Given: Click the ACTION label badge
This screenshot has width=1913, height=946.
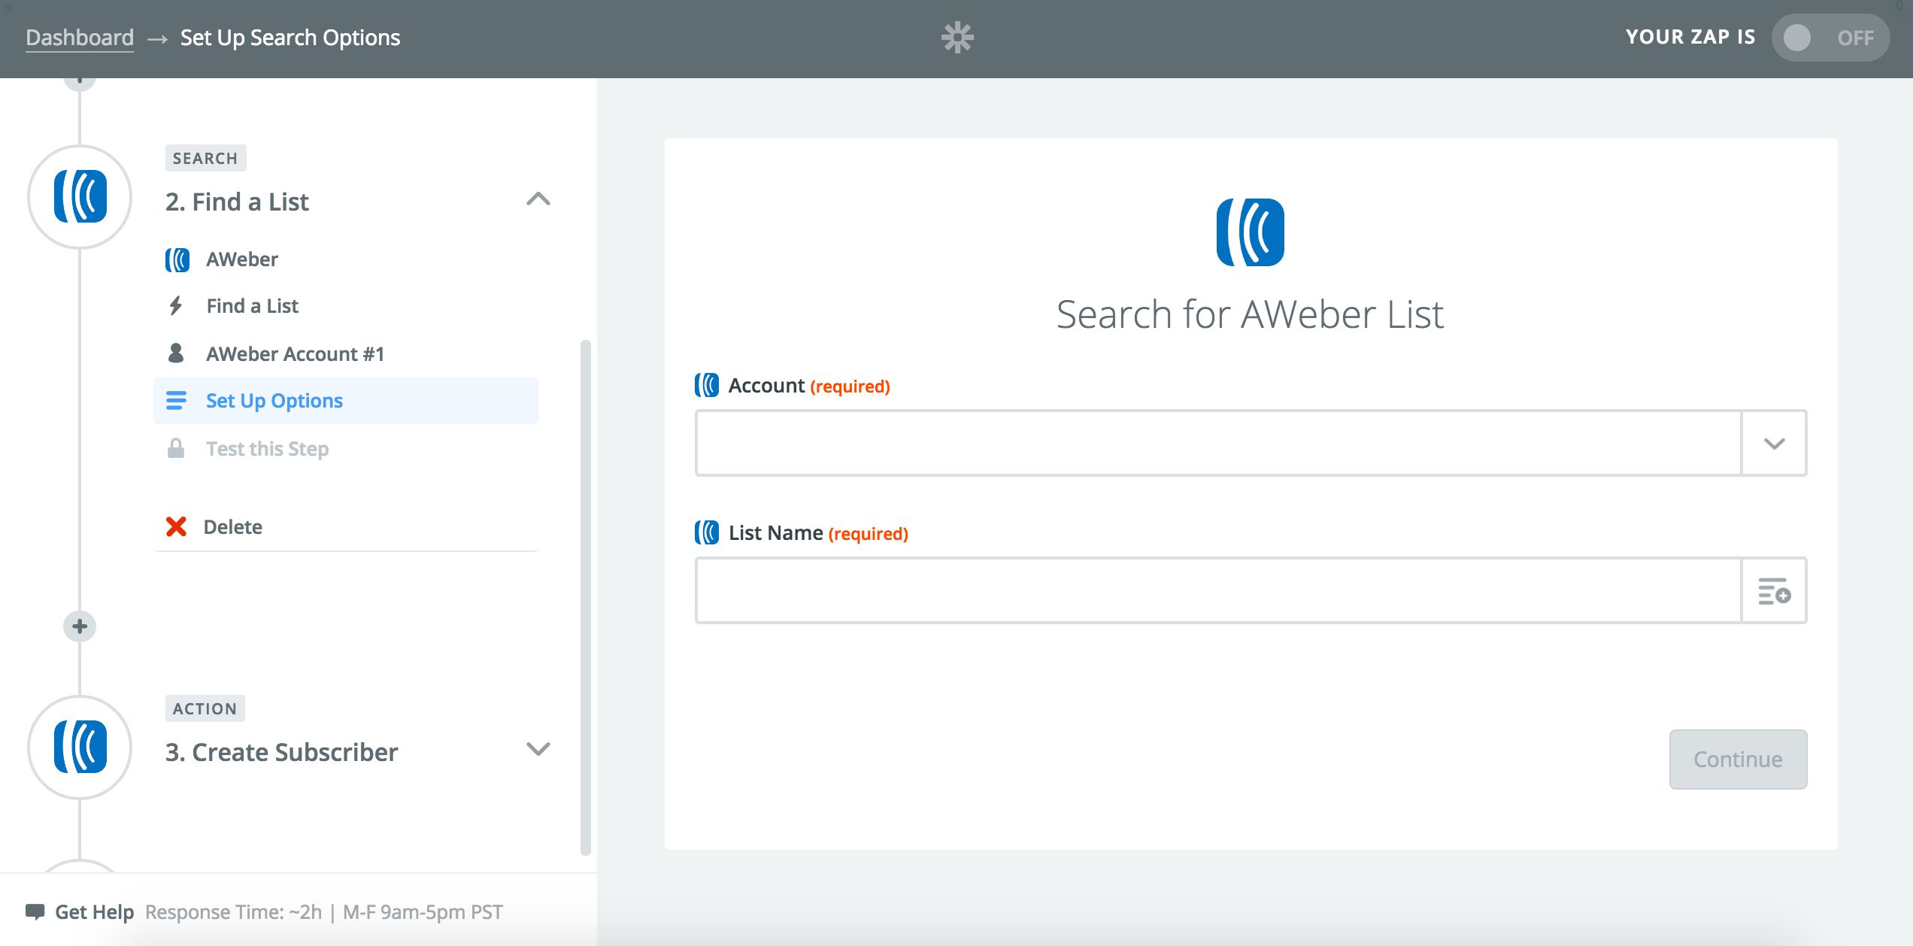Looking at the screenshot, I should click(205, 708).
